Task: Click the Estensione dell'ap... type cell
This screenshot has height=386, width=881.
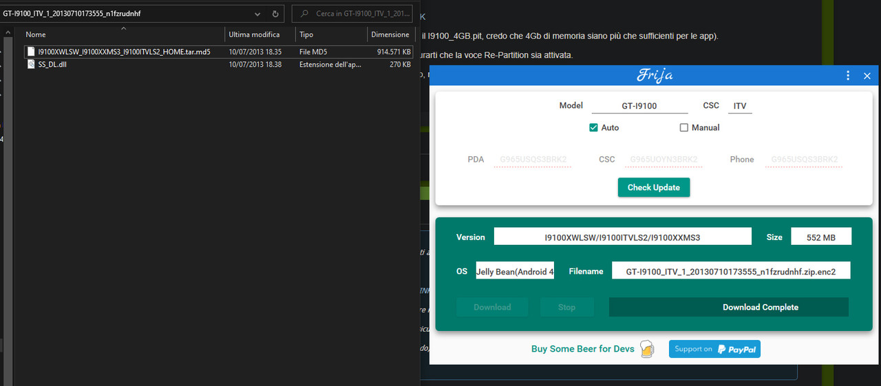Action: [x=330, y=64]
